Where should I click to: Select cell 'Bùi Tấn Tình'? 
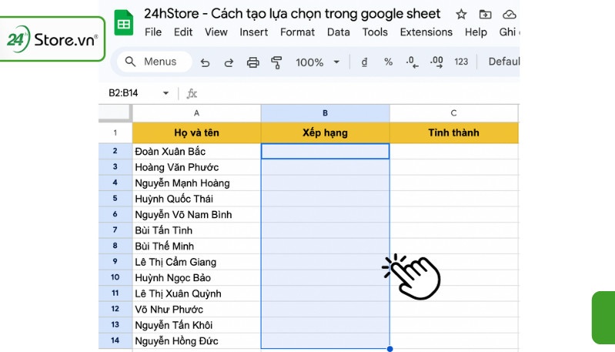(x=196, y=230)
